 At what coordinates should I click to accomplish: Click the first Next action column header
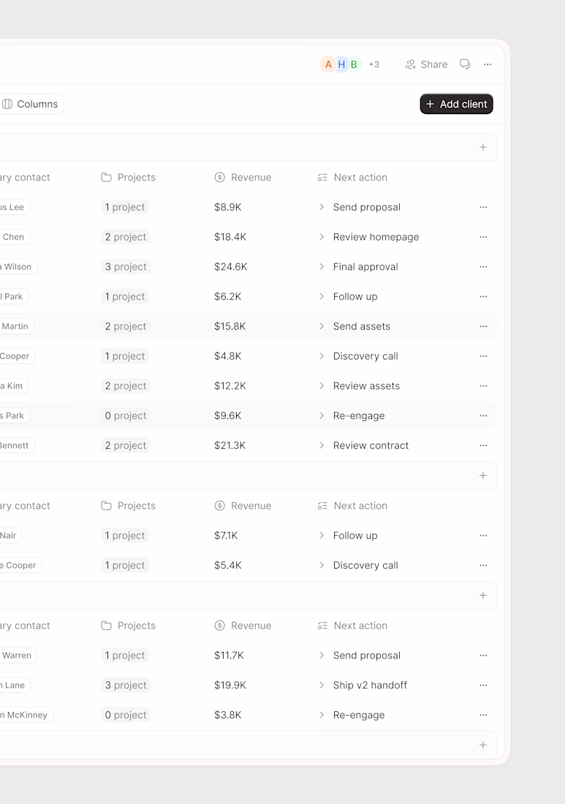tap(352, 178)
